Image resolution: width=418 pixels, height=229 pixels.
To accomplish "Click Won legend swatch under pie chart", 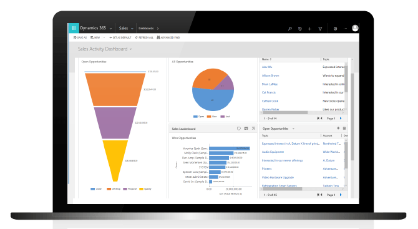I will coord(209,117).
